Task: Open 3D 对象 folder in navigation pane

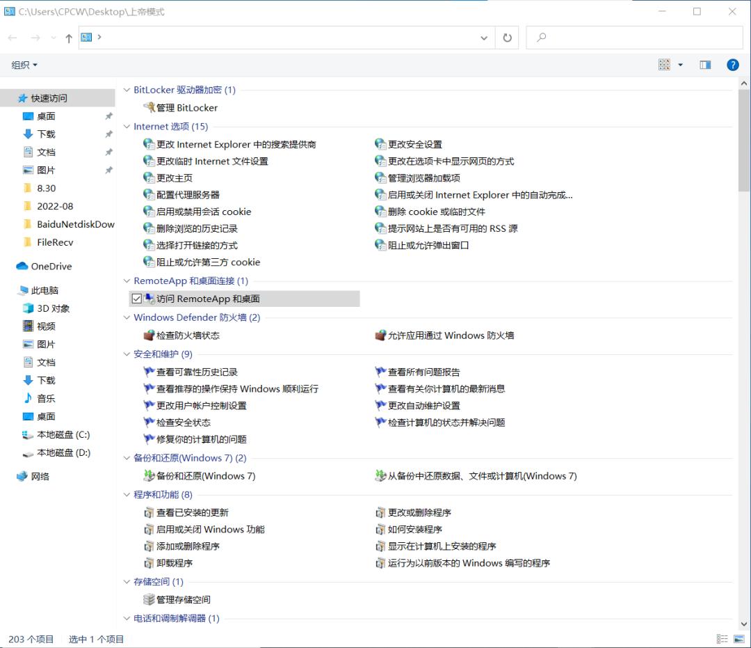Action: coord(53,308)
